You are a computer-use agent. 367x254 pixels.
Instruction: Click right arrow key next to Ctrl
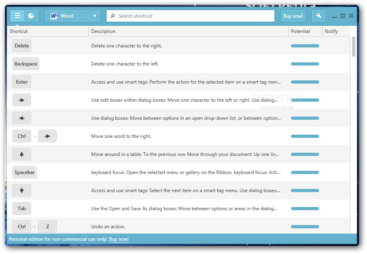tap(47, 136)
